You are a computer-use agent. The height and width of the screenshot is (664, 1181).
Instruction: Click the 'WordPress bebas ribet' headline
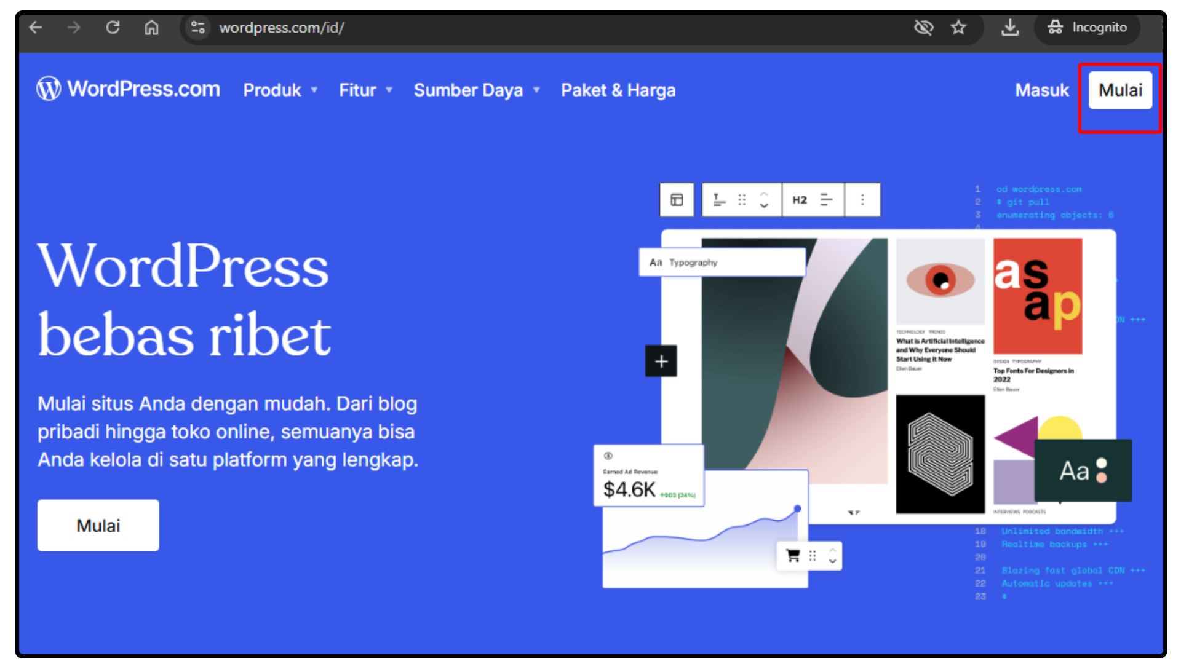pos(185,301)
